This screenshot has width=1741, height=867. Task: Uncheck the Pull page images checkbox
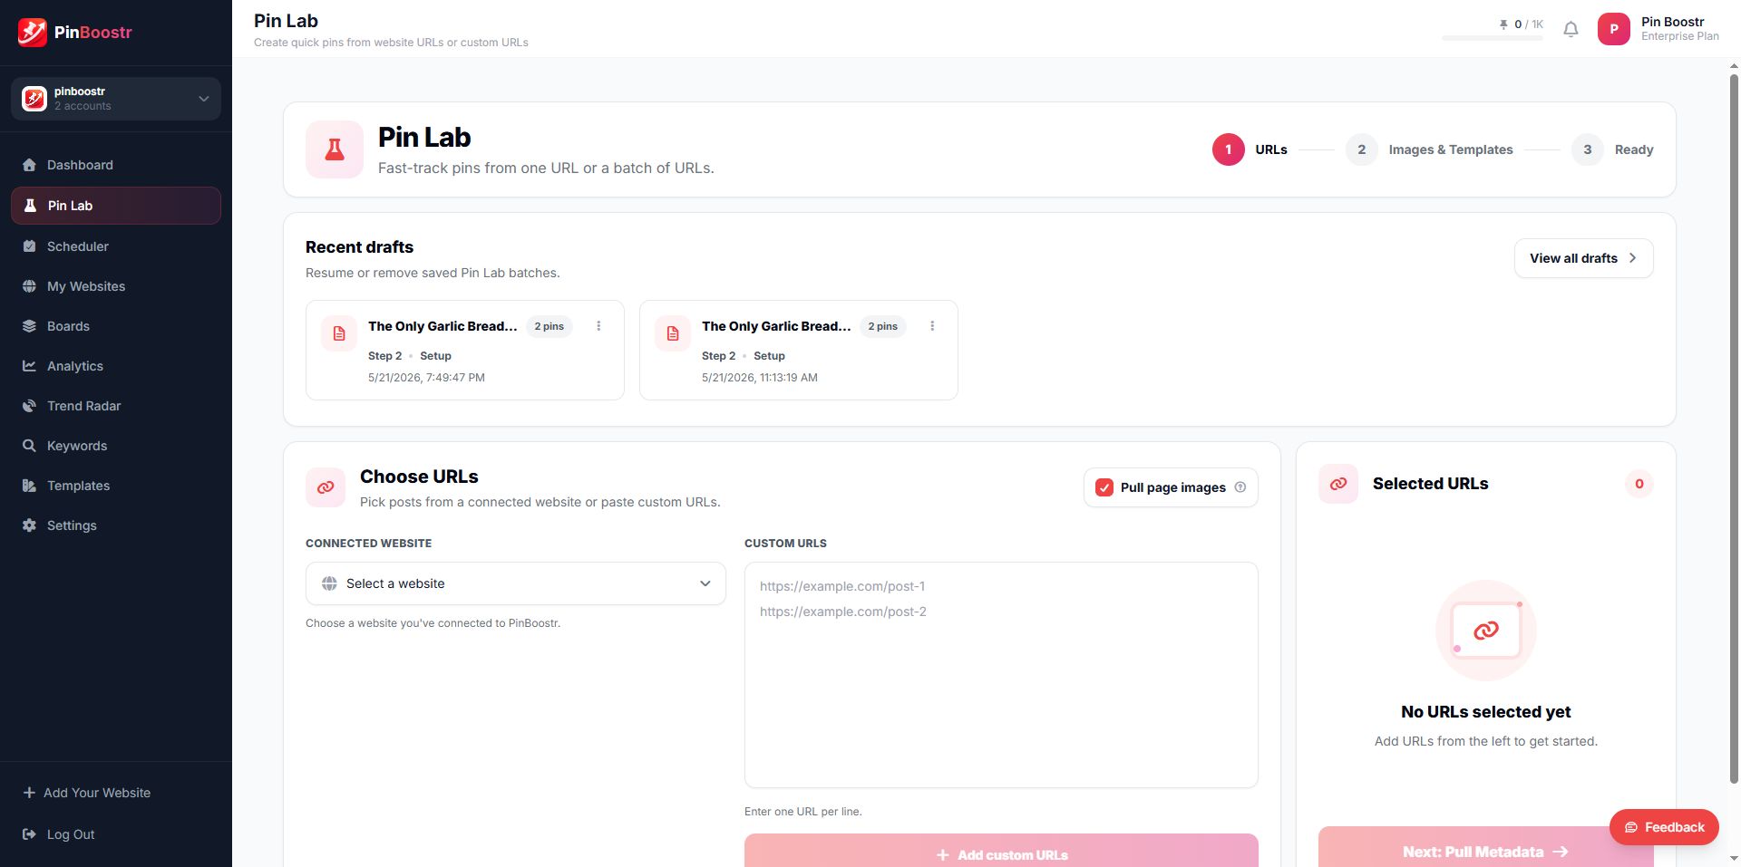coord(1104,487)
